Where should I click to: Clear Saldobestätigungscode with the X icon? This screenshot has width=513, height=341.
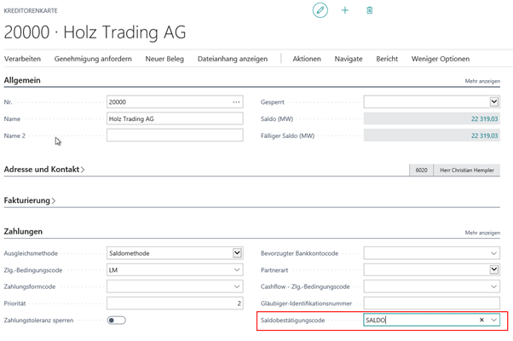point(481,321)
